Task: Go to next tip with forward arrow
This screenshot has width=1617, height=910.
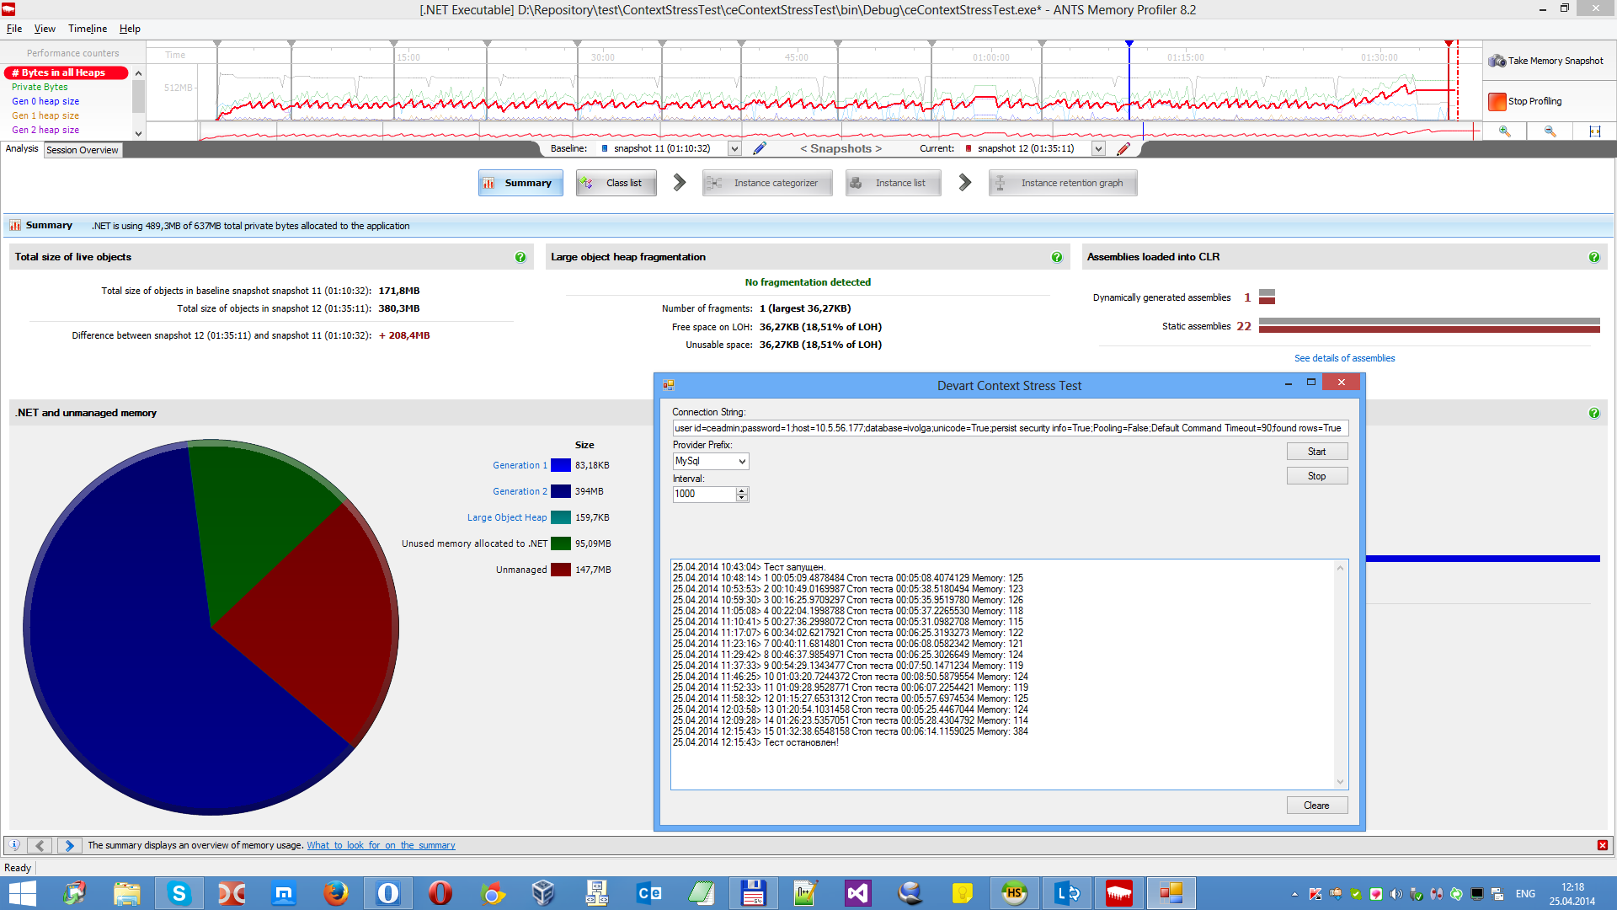Action: [70, 845]
